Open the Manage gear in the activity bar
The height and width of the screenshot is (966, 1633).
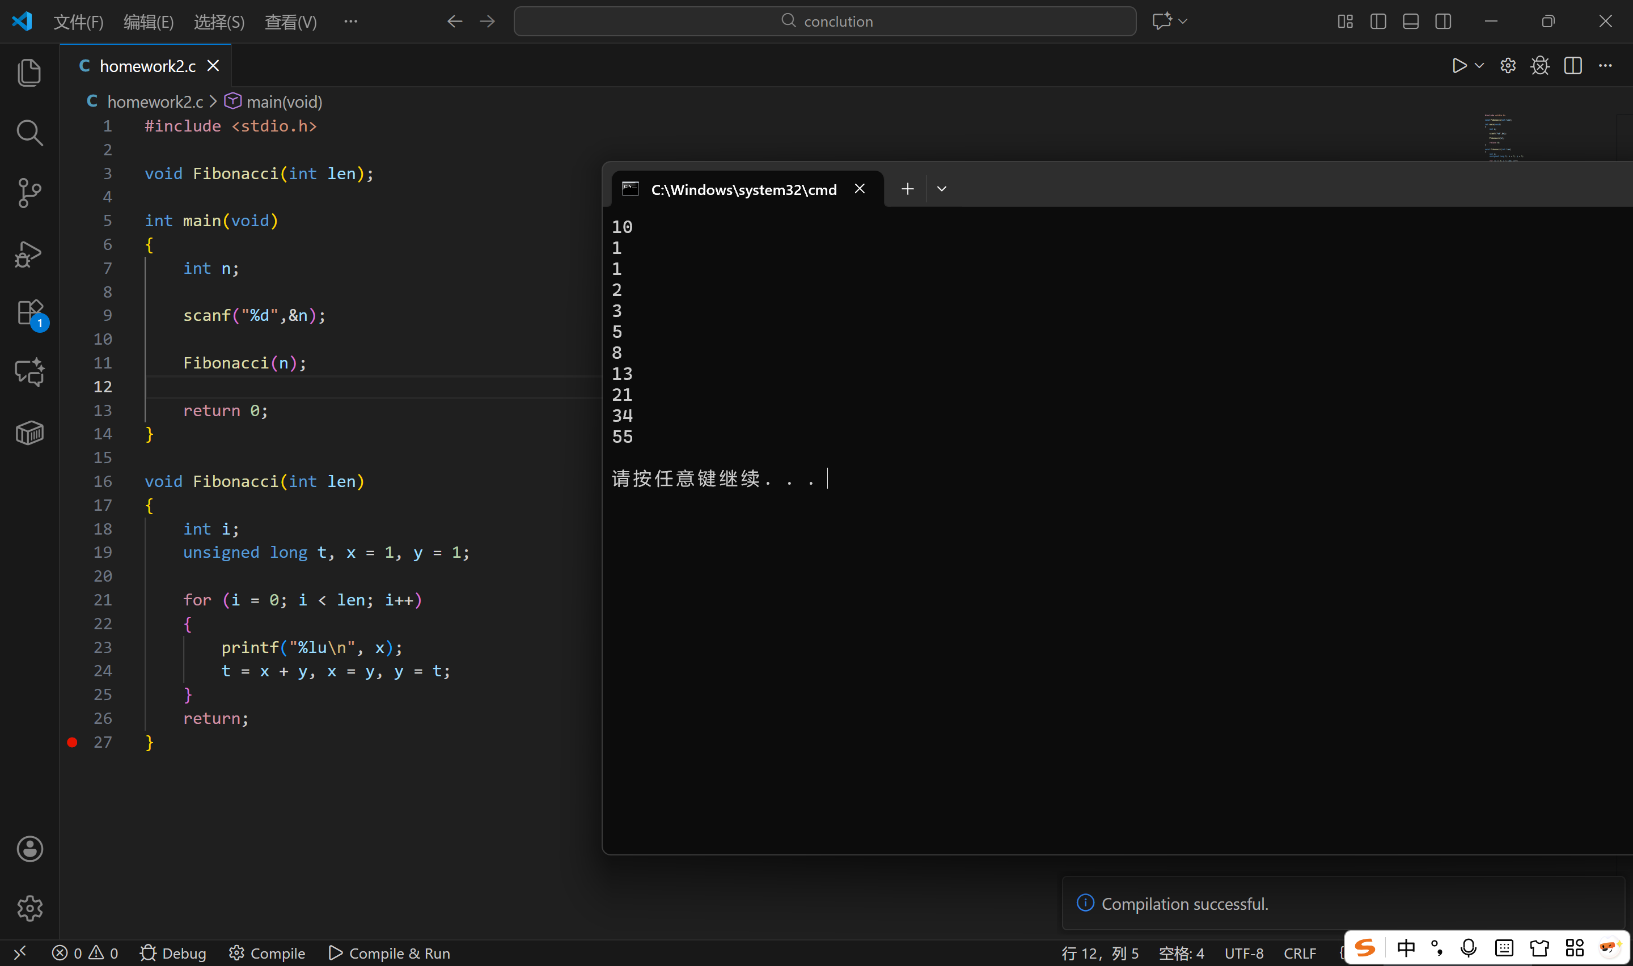coord(29,908)
